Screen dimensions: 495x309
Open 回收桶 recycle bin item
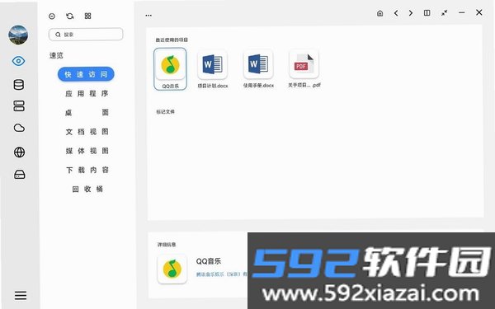tap(87, 189)
